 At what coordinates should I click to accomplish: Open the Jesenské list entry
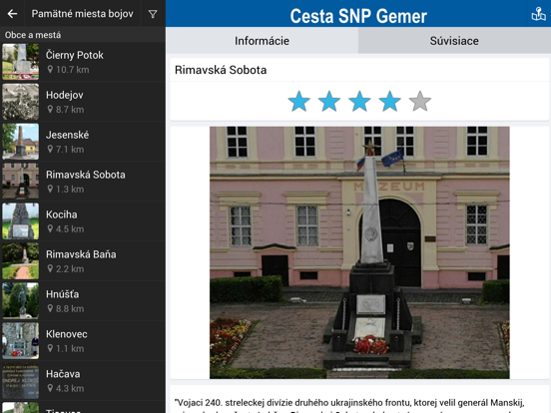pyautogui.click(x=83, y=142)
